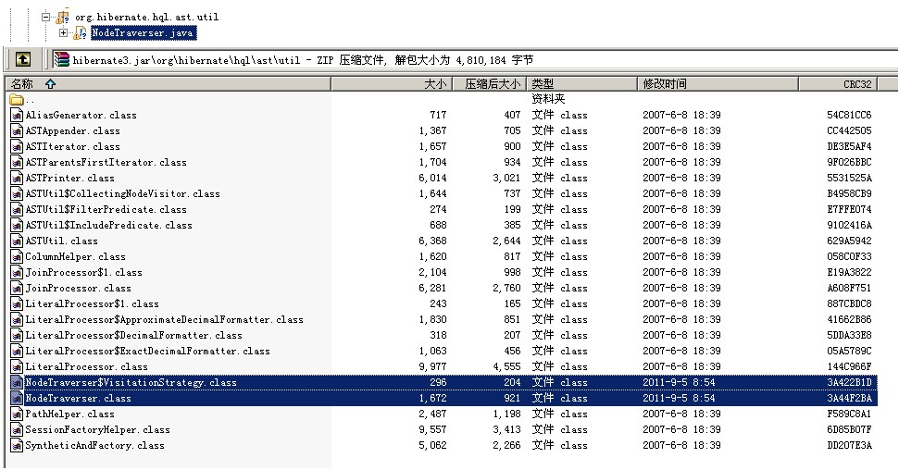The height and width of the screenshot is (470, 899).
Task: Click ASTUtil$IncludePredicate.class file icon
Action: (x=17, y=225)
